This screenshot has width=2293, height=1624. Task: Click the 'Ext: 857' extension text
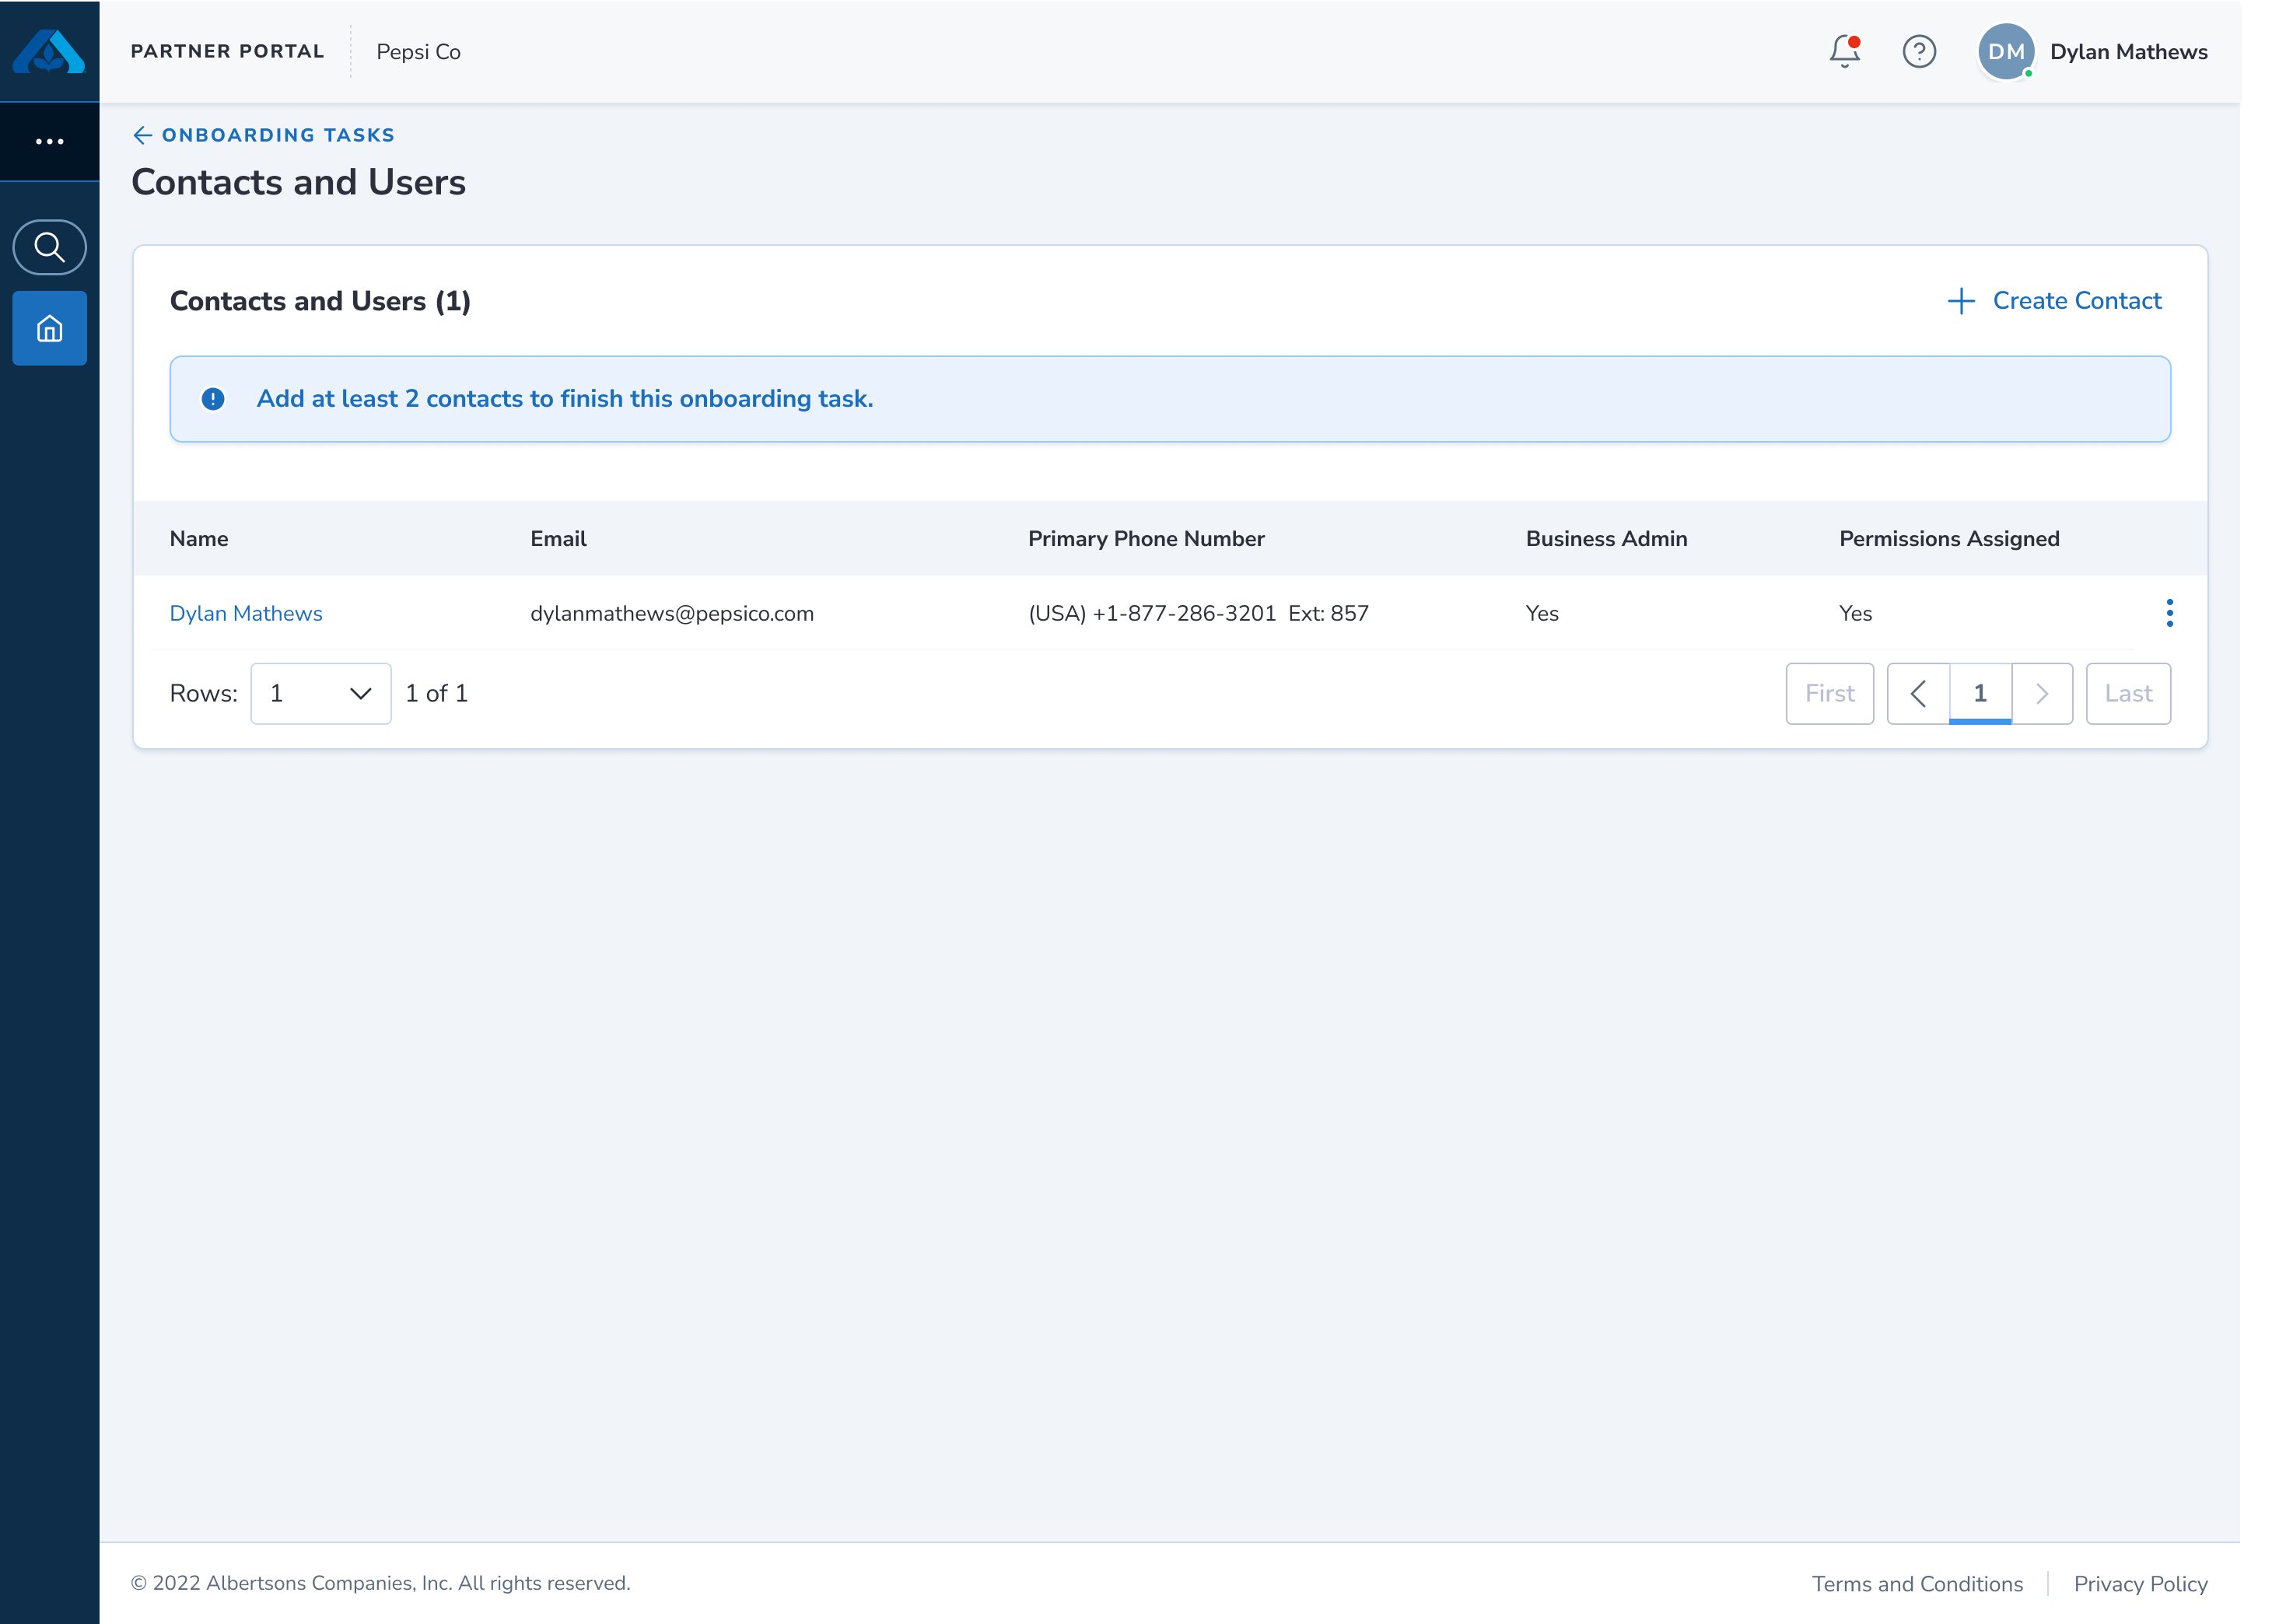(x=1328, y=614)
